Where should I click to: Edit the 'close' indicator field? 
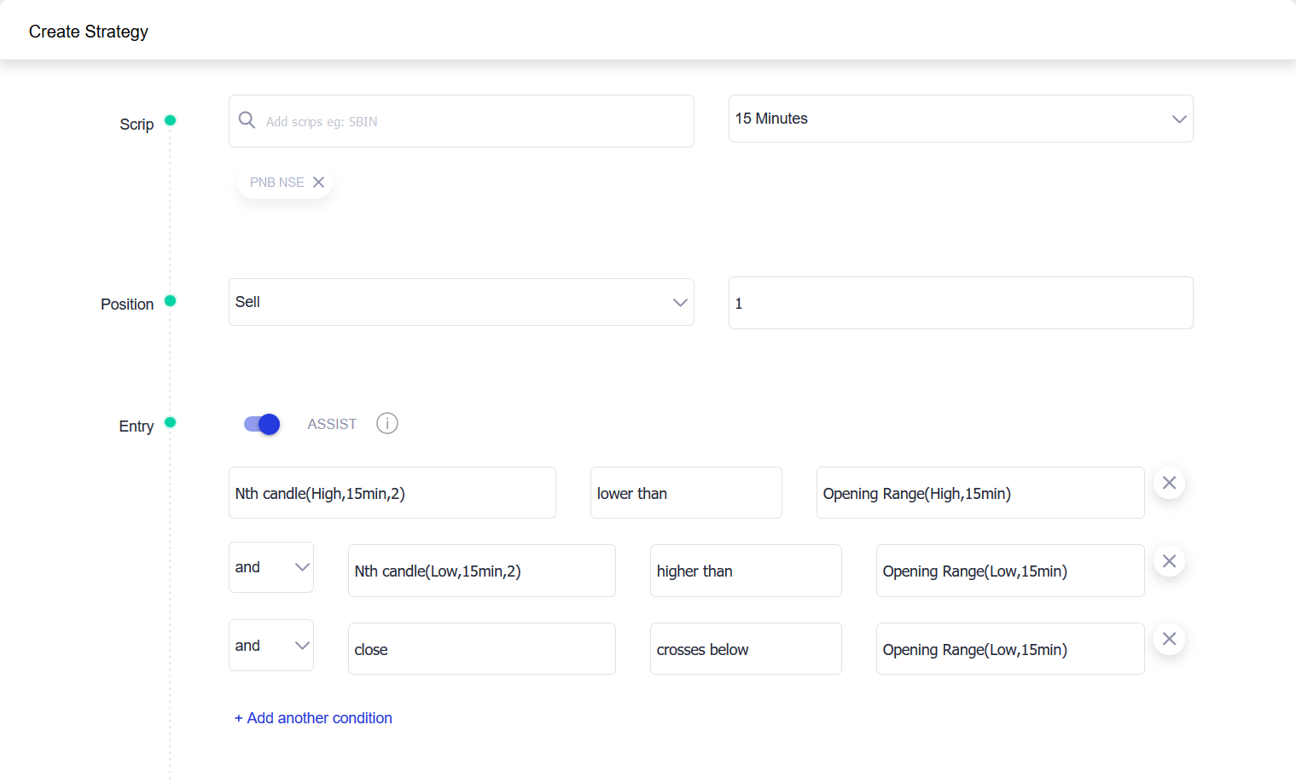click(481, 649)
